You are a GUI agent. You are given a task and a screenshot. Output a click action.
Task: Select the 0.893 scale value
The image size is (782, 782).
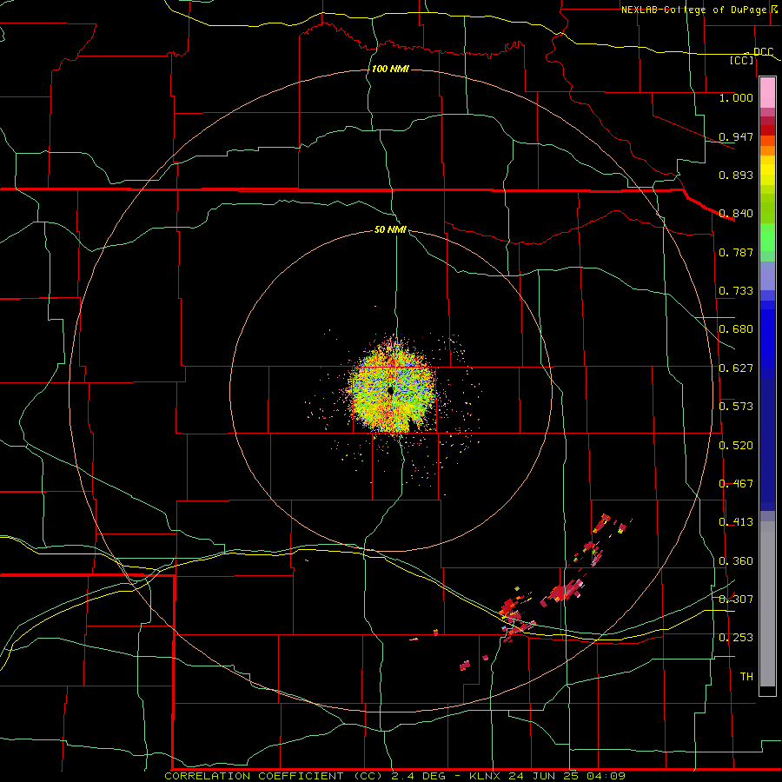pos(736,175)
